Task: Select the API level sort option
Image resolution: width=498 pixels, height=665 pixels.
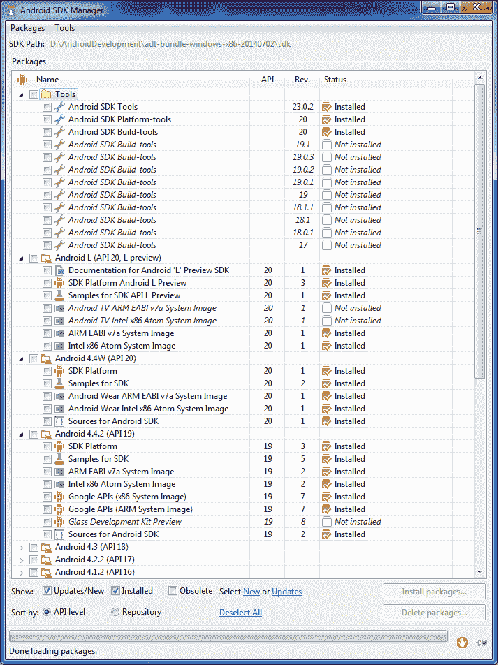Action: pyautogui.click(x=47, y=612)
